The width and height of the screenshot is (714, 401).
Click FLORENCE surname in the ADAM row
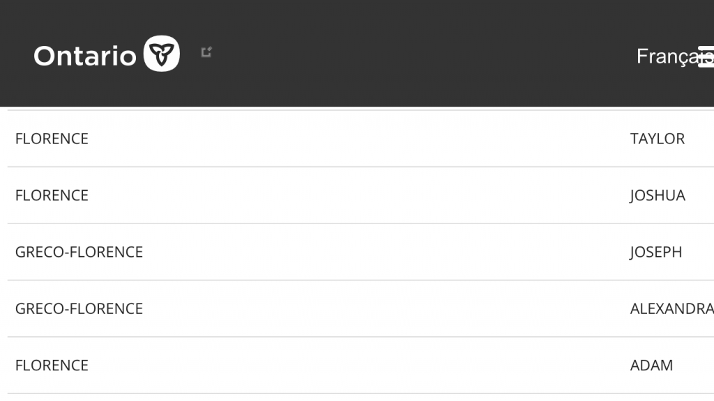click(x=52, y=365)
